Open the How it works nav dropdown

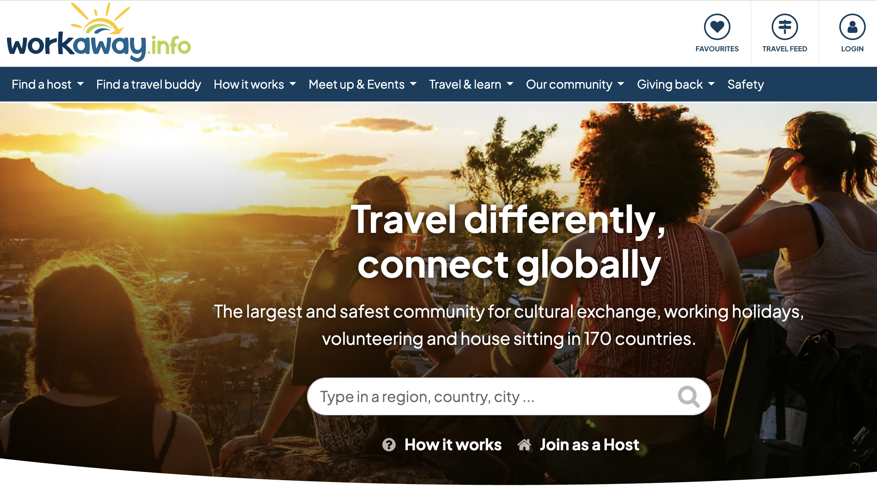(255, 84)
